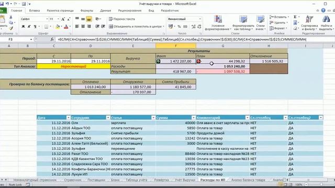Apply the percent style
Image resolution: width=335 pixels, height=188 pixels.
click(179, 27)
